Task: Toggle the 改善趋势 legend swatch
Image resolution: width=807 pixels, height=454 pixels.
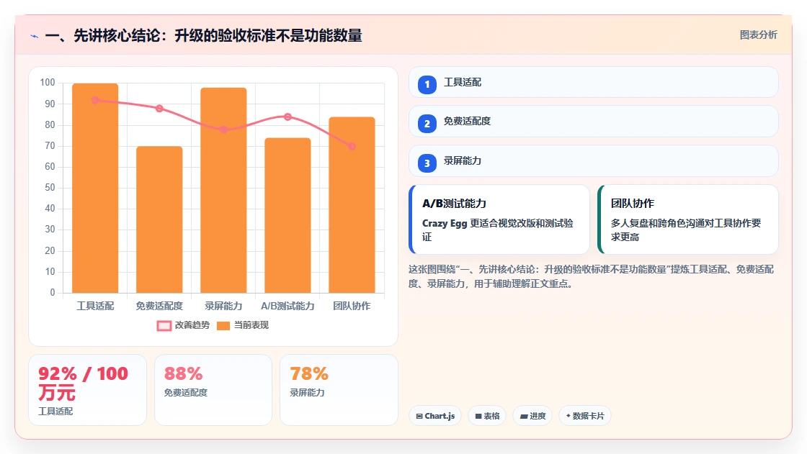Action: tap(164, 325)
